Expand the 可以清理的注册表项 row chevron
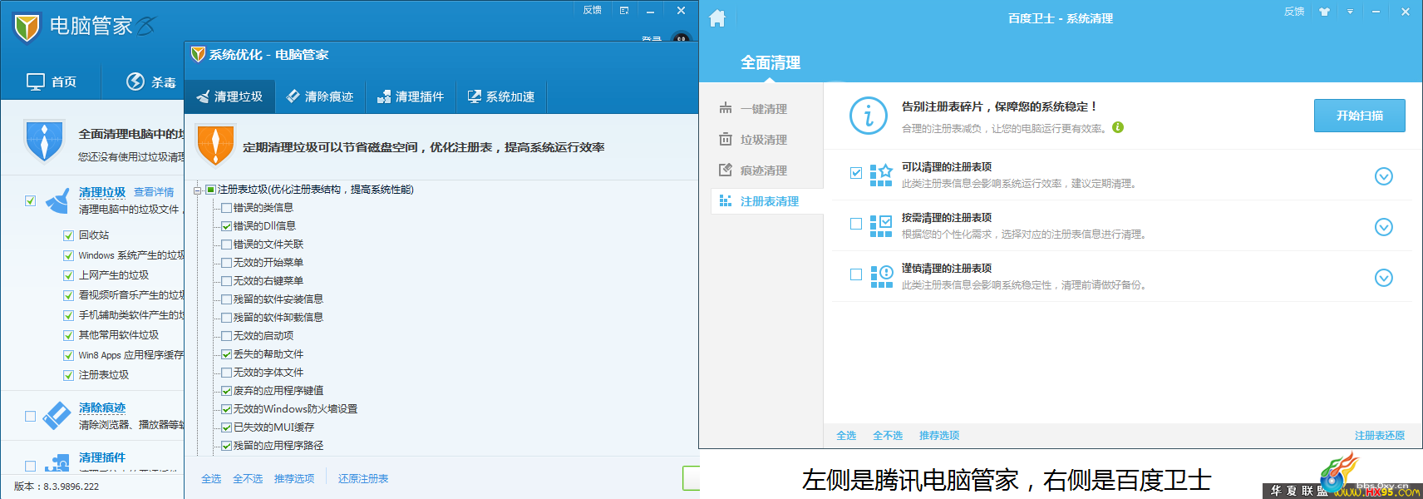 [1383, 176]
